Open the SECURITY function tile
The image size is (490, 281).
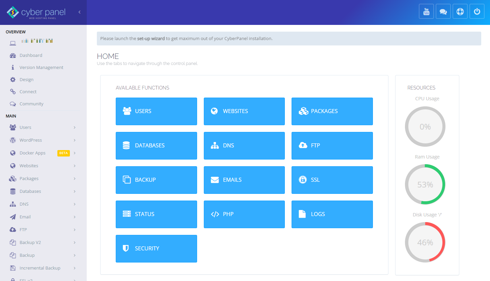(x=156, y=249)
